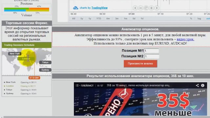Select the YTD time range
This screenshot has width=210, height=118.
(x=99, y=19)
